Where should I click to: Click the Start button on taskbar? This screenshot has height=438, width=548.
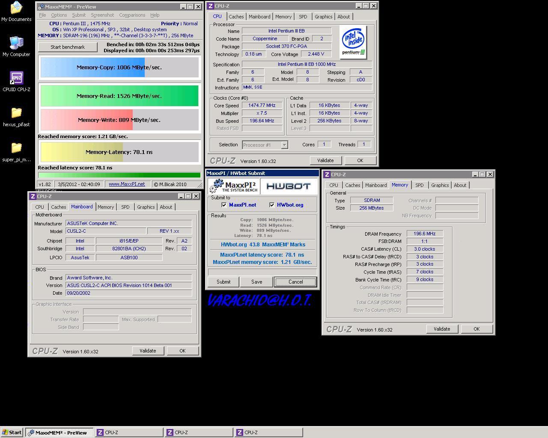coord(12,432)
